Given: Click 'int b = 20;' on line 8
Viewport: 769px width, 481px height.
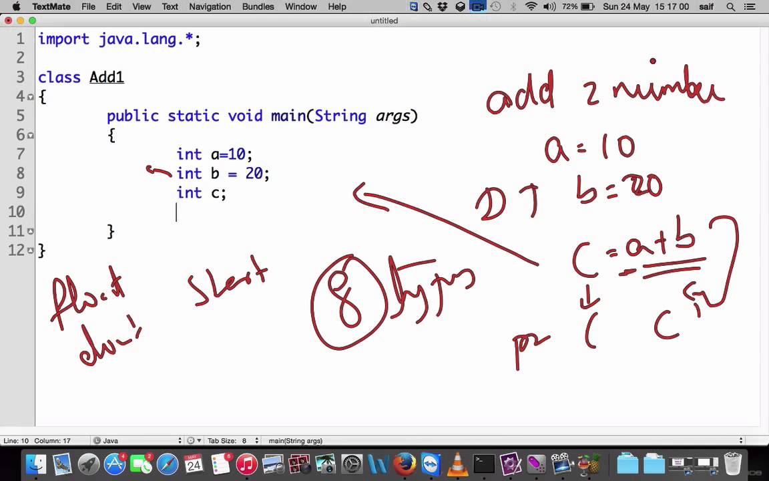Looking at the screenshot, I should pos(223,173).
